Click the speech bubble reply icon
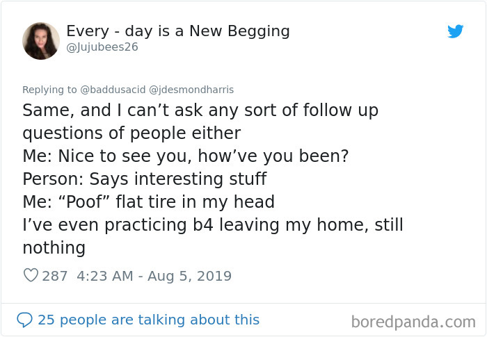The height and width of the screenshot is (337, 487). pos(25,320)
